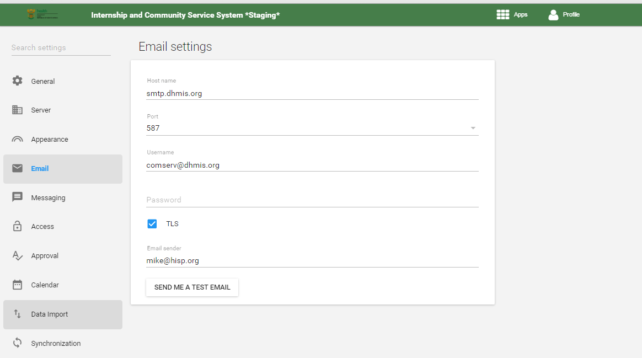The width and height of the screenshot is (642, 358).
Task: Click into the Password field
Action: pos(312,200)
